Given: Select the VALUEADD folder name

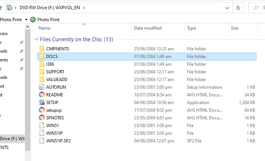Looking at the screenshot, I should 57,80.
